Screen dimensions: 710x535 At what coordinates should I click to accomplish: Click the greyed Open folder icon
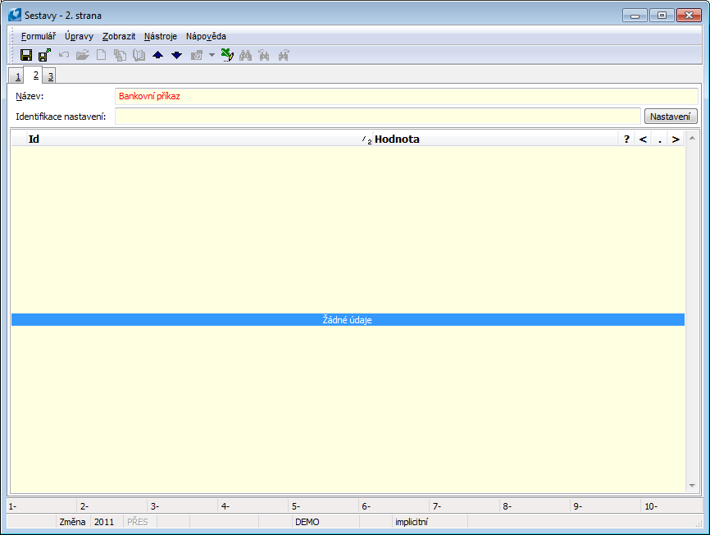pos(83,55)
